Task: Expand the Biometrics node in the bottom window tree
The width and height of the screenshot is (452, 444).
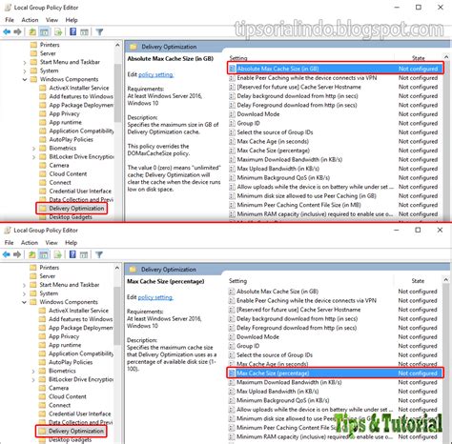Action: tap(33, 371)
